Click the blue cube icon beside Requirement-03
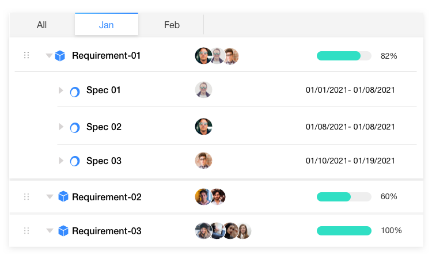 tap(63, 231)
